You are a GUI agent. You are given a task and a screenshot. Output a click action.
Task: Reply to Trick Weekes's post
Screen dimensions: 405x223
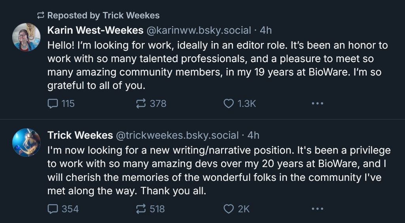[53, 209]
